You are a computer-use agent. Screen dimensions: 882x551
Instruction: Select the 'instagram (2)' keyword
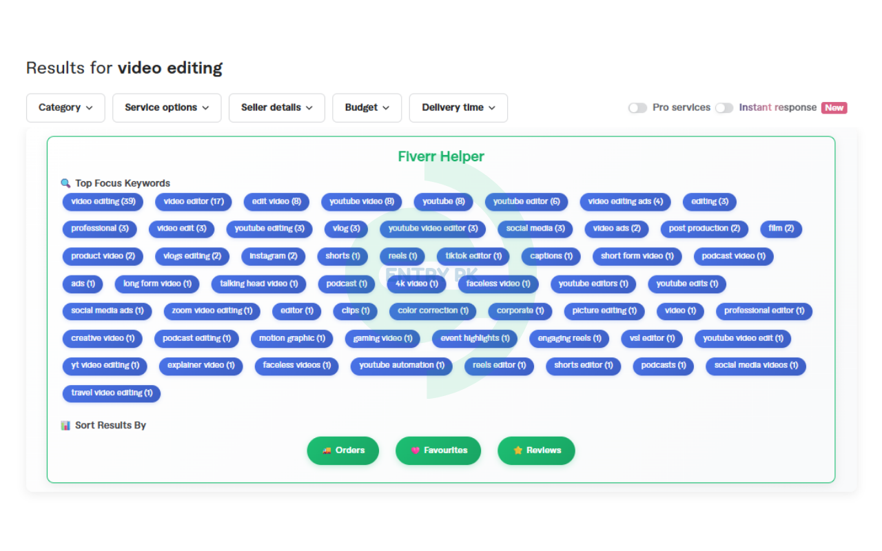pyautogui.click(x=274, y=256)
